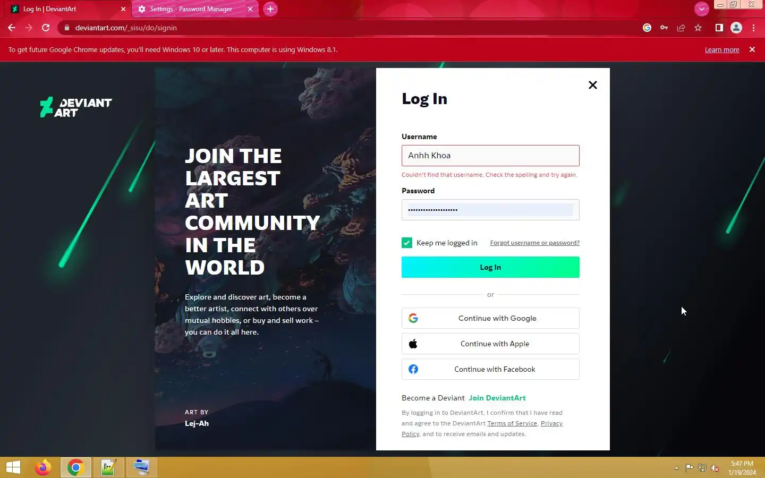Image resolution: width=765 pixels, height=478 pixels.
Task: Open Chrome three-dot menu
Action: pyautogui.click(x=753, y=28)
